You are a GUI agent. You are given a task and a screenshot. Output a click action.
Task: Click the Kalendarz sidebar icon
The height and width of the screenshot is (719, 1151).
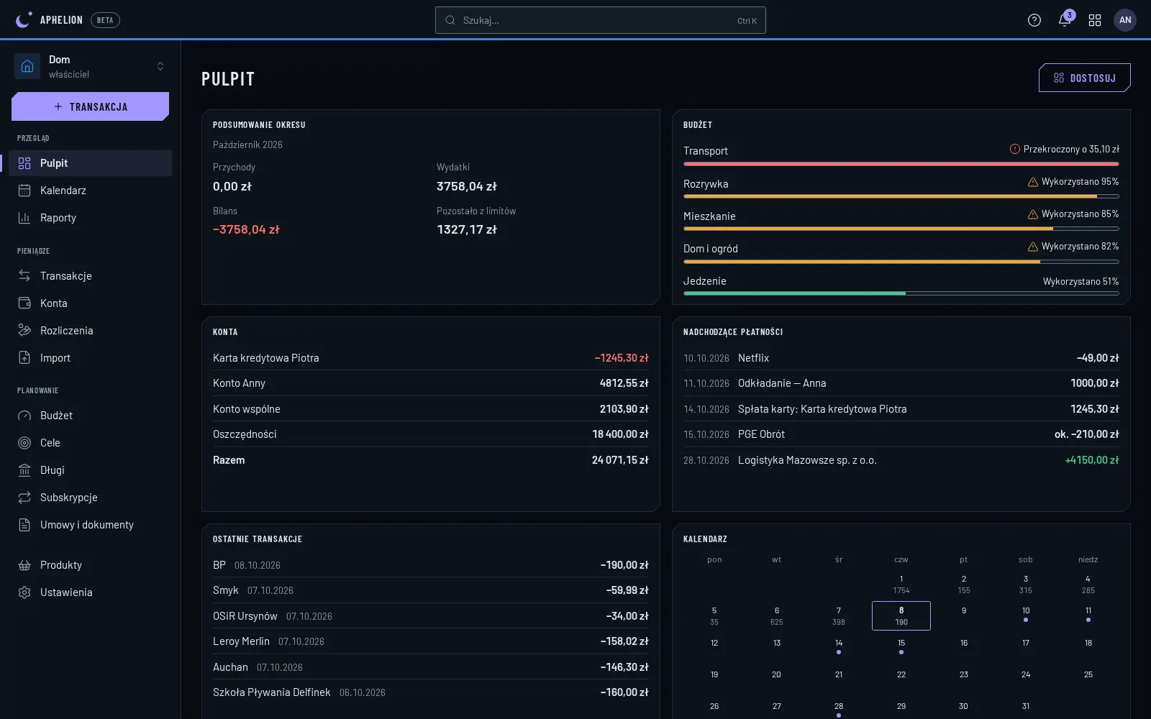(x=24, y=191)
